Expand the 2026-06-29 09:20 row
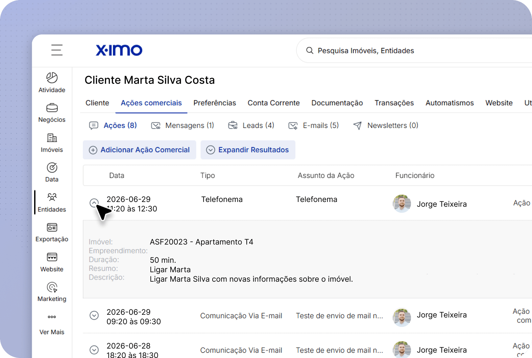The height and width of the screenshot is (358, 532). [x=94, y=315]
